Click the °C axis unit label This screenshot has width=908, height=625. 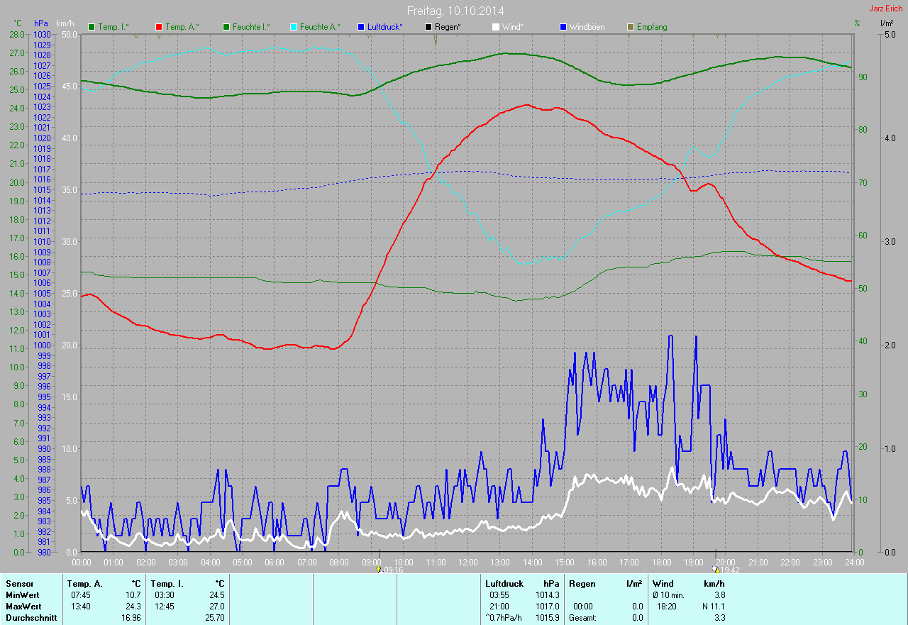pos(18,23)
